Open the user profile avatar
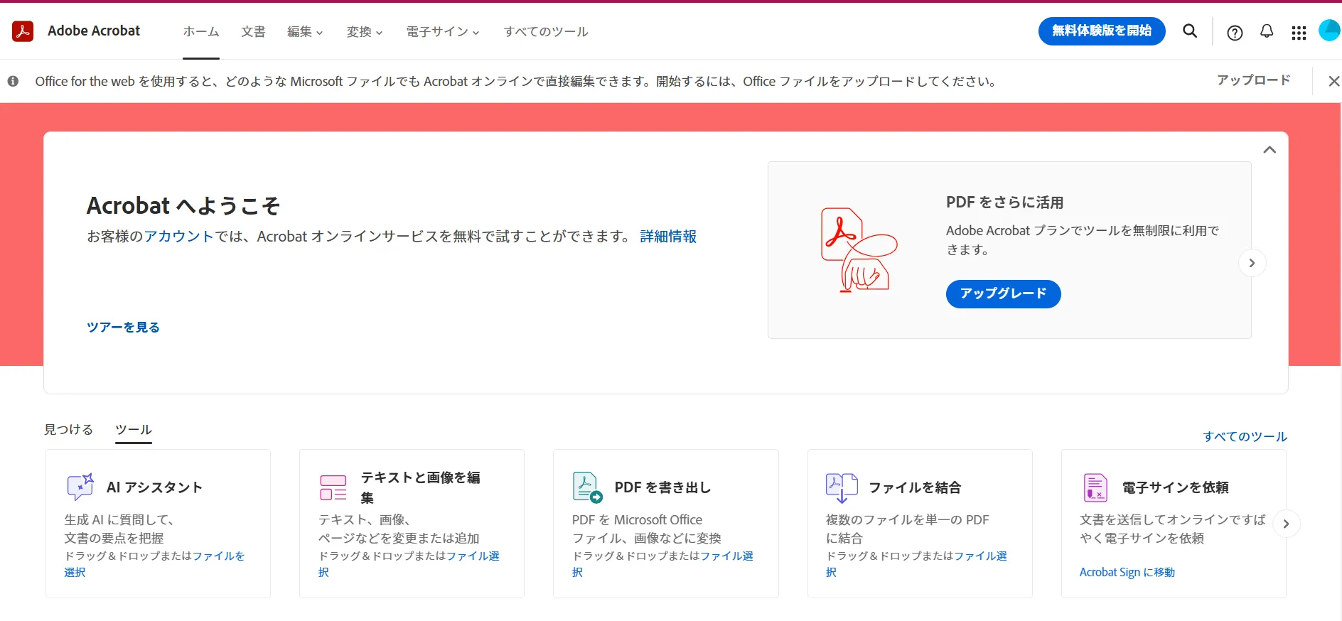 1329,31
